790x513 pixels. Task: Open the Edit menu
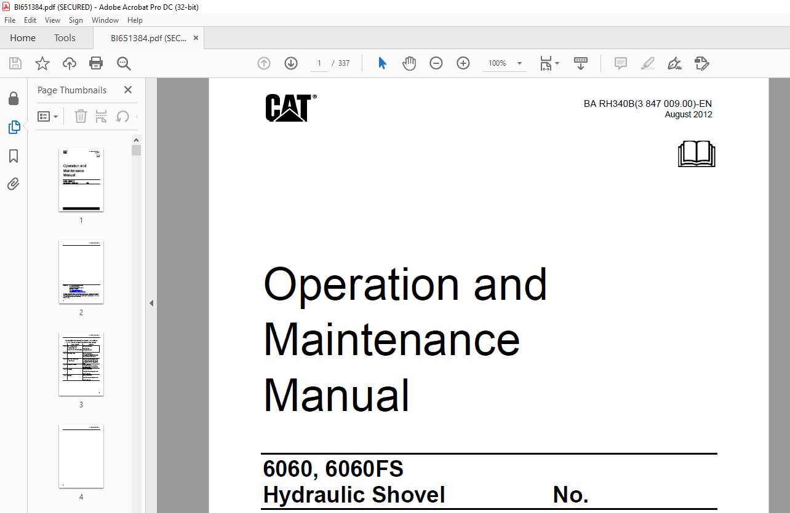click(x=30, y=20)
